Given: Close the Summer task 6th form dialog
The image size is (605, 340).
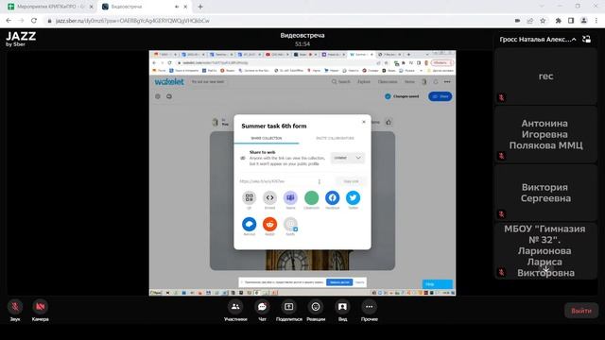Looking at the screenshot, I should point(363,122).
